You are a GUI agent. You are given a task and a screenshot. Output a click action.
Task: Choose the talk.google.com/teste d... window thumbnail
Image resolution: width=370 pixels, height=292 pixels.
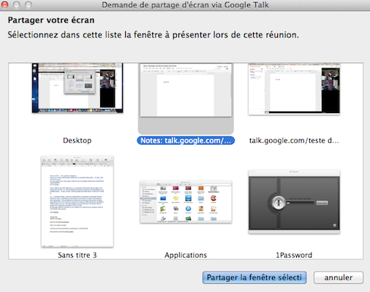click(294, 89)
